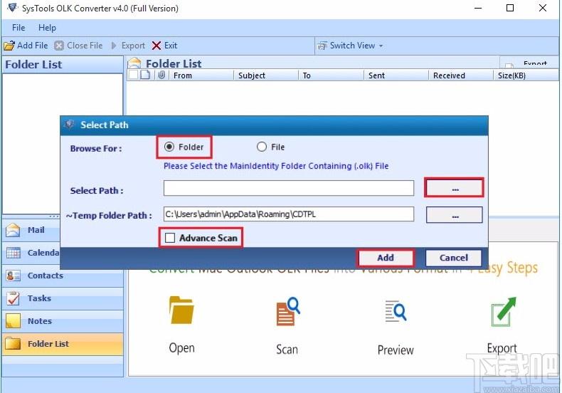Open the File menu
The image size is (562, 393).
click(x=18, y=28)
